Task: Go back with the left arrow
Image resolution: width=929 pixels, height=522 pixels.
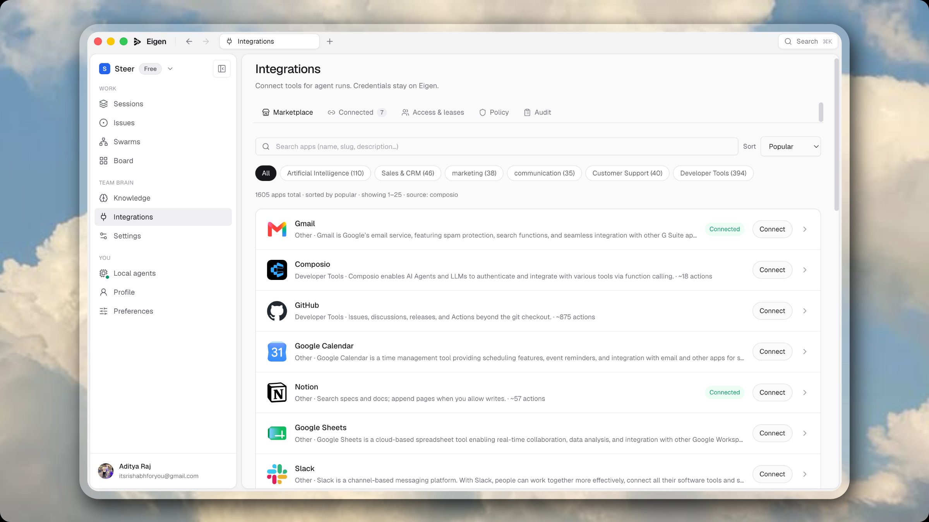Action: 189,41
